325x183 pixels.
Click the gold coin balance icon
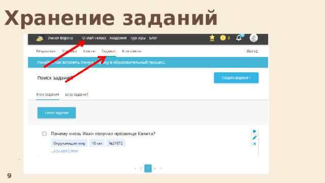click(x=223, y=38)
